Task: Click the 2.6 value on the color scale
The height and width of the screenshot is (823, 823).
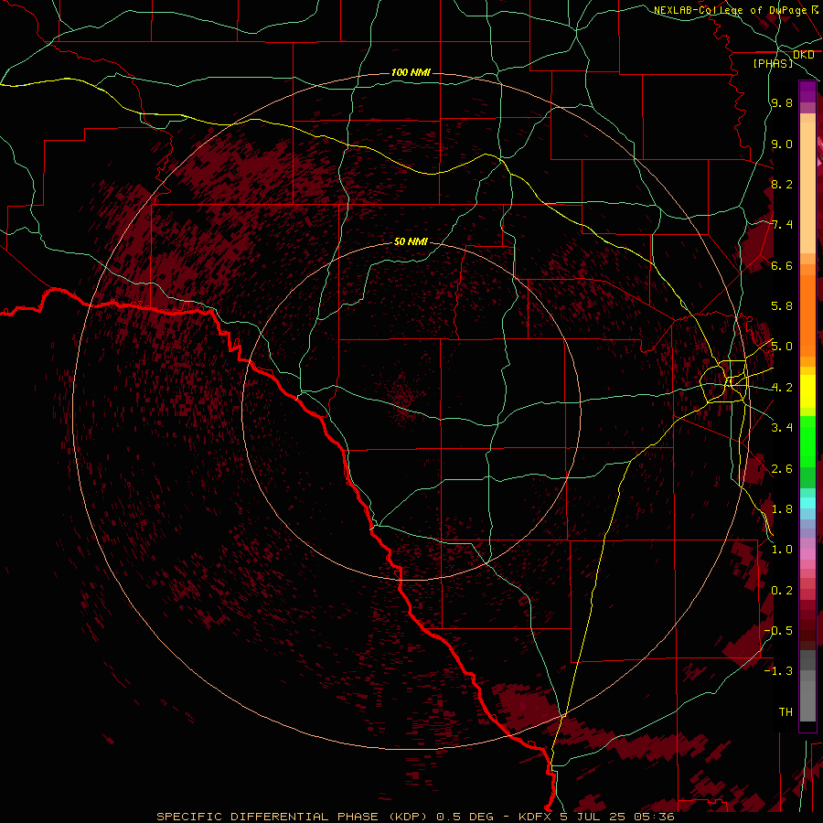Action: pos(782,469)
